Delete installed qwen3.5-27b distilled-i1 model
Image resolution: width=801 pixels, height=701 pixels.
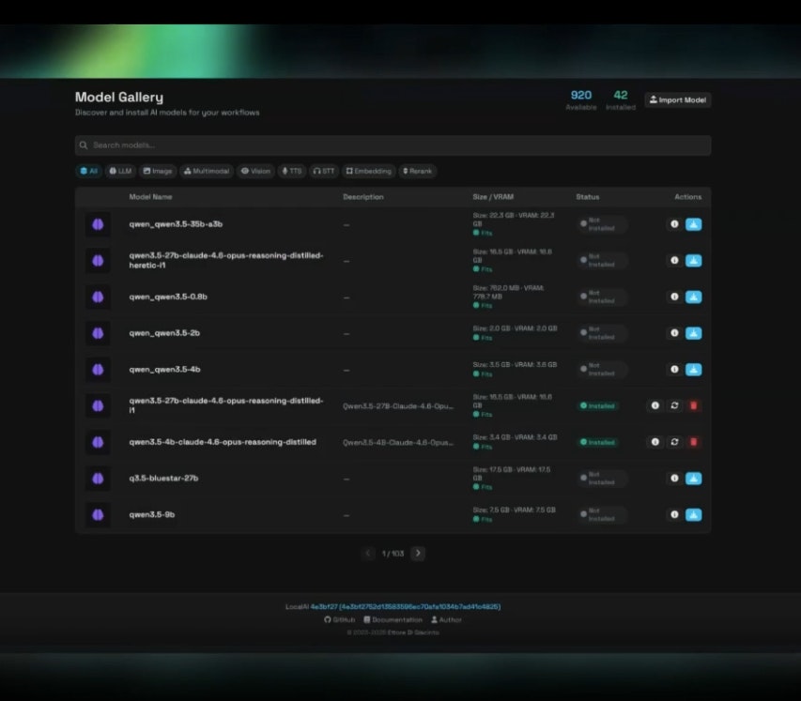[x=693, y=405]
